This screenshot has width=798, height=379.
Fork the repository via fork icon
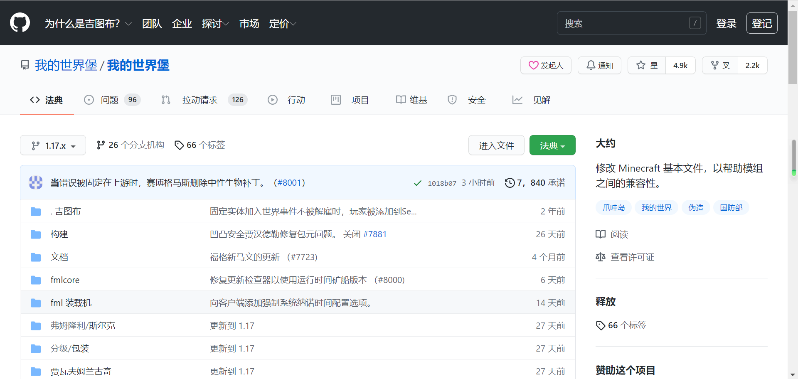click(715, 65)
